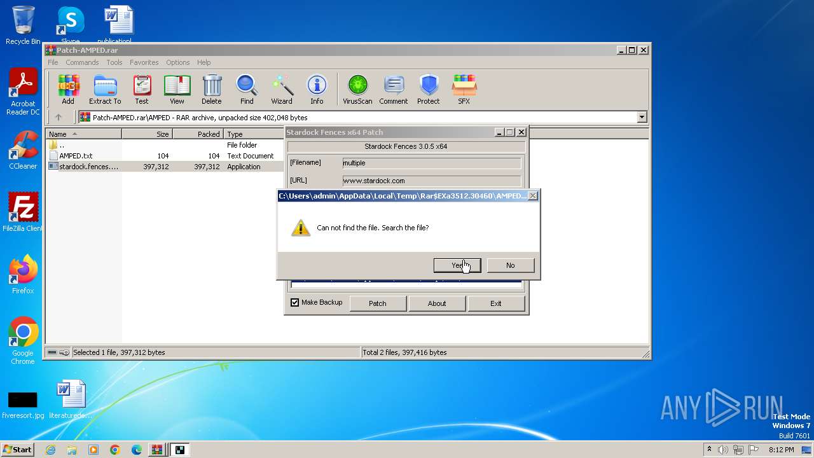This screenshot has width=814, height=458.
Task: Open Firefox desktop shortcut
Action: (23, 275)
